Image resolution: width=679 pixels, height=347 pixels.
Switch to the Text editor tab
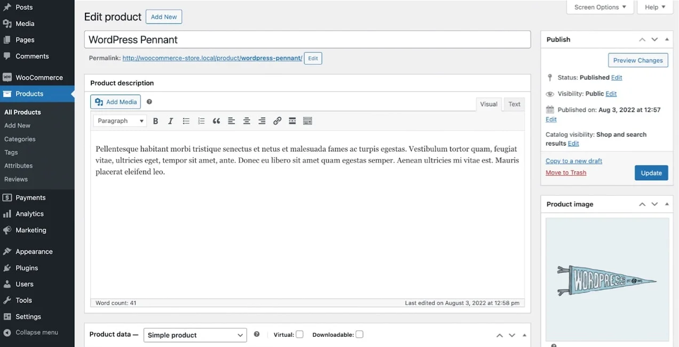pyautogui.click(x=514, y=104)
